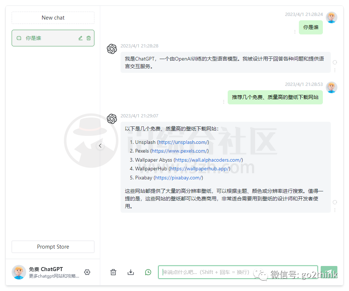Click user avatar at 21:28:53 message
349x291 pixels.
pyautogui.click(x=332, y=88)
